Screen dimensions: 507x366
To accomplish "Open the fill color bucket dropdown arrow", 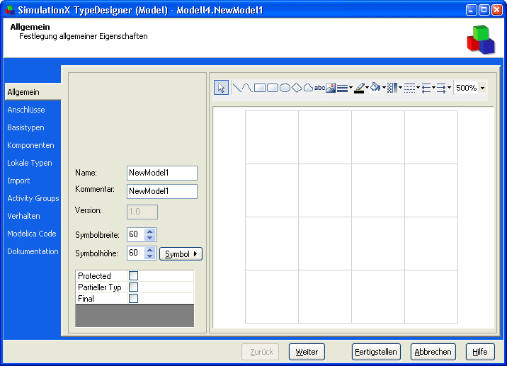I will 384,88.
